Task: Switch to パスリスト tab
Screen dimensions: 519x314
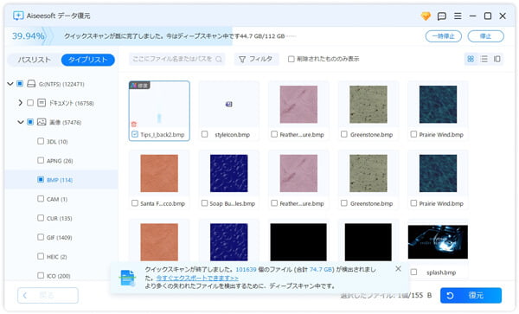Action: pyautogui.click(x=34, y=60)
